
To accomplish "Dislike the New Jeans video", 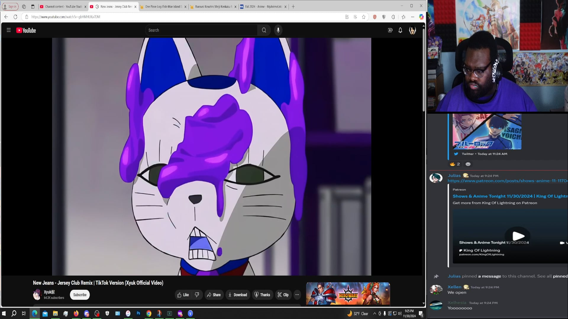I will click(197, 295).
